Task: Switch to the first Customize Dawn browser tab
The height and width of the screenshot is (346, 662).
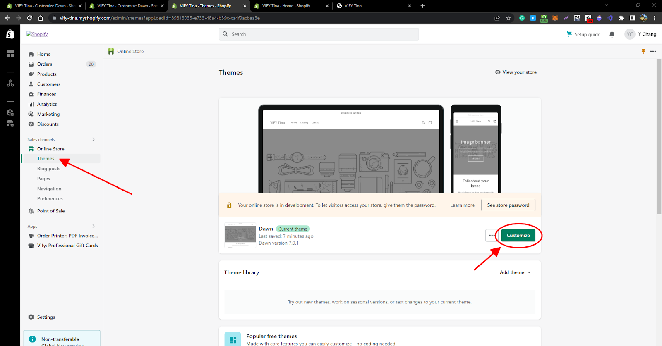Action: click(x=44, y=6)
